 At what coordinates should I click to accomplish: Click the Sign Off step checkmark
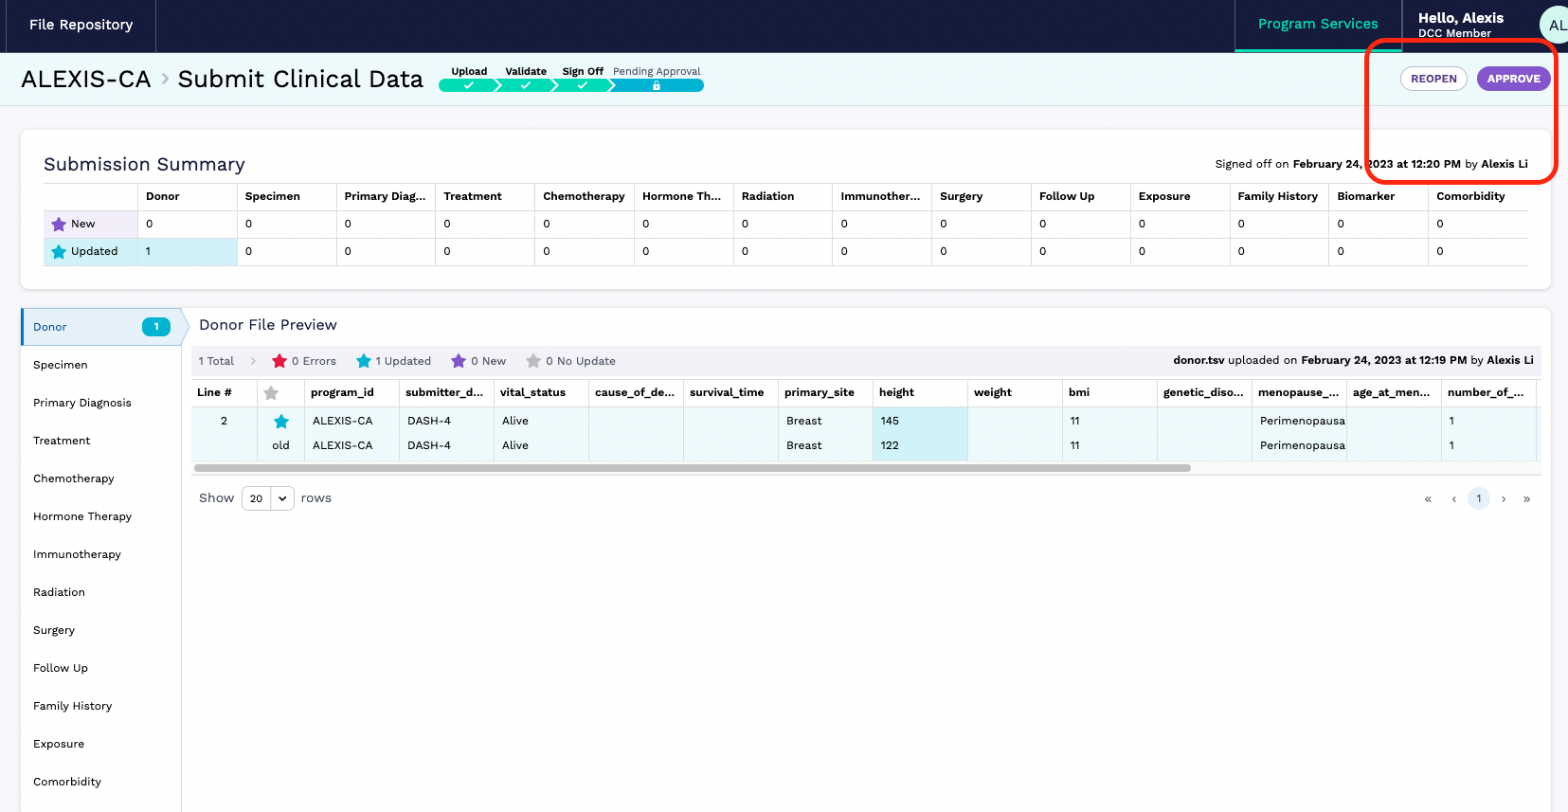coord(582,85)
